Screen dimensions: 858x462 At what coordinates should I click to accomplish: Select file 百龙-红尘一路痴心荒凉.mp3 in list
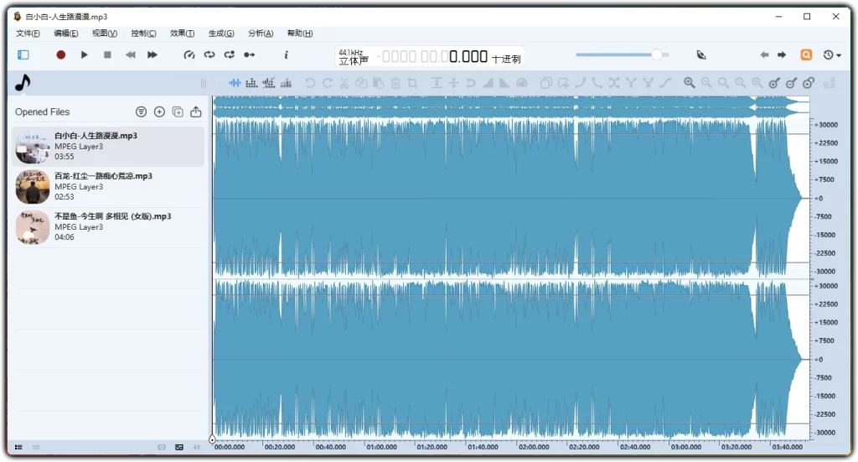108,187
